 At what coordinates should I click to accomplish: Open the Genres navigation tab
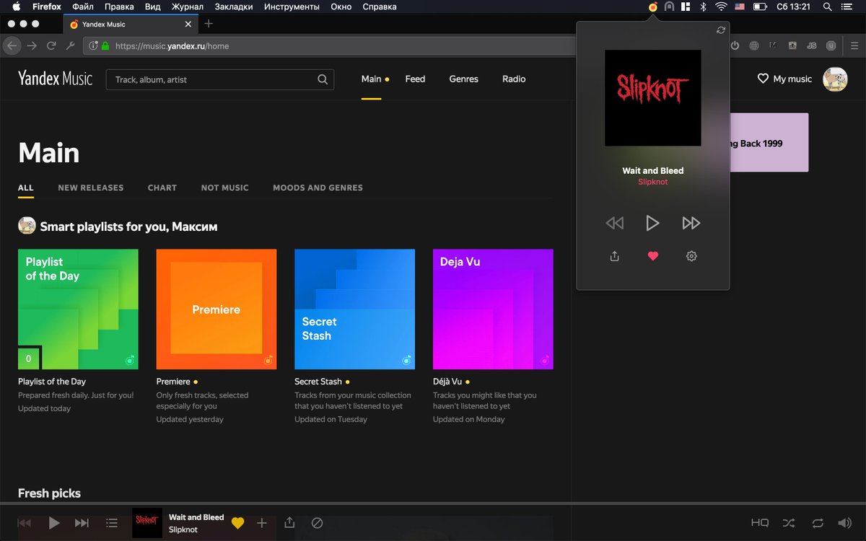point(463,79)
